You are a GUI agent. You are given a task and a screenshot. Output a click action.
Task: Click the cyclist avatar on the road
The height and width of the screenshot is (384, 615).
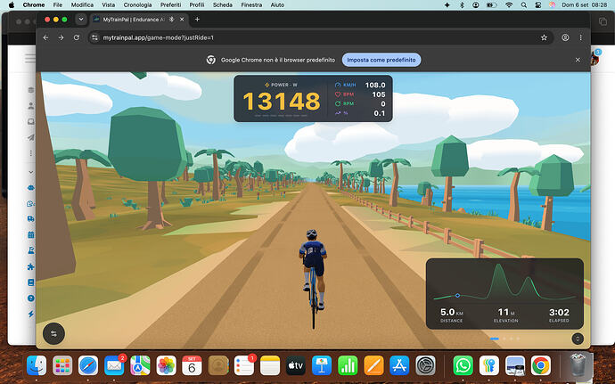coord(313,277)
